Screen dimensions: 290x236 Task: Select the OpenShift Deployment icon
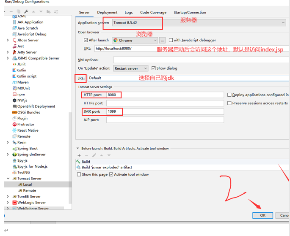(x=14, y=106)
